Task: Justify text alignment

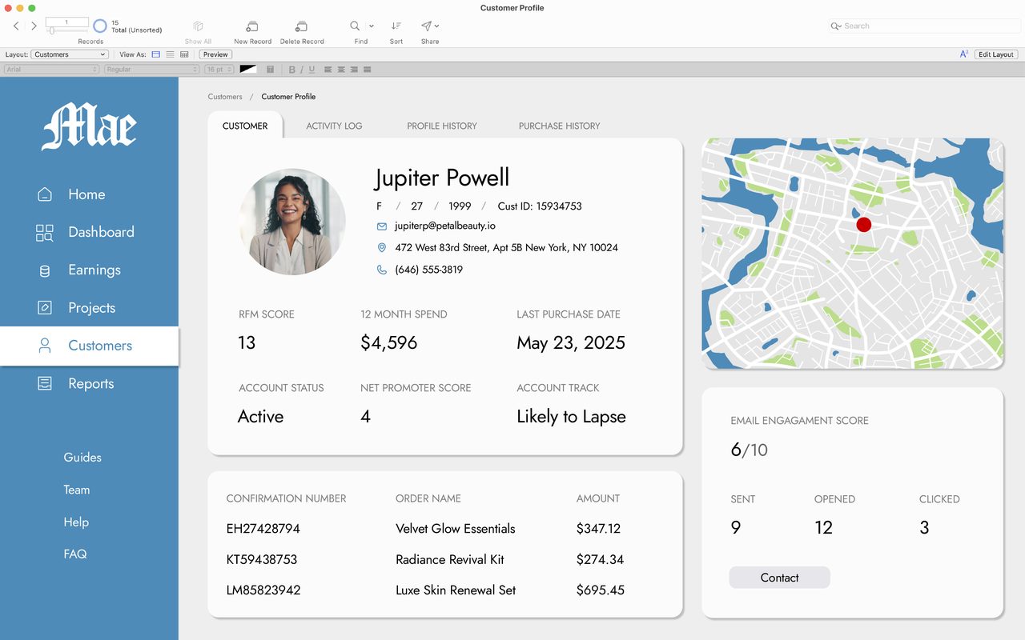Action: pos(367,70)
